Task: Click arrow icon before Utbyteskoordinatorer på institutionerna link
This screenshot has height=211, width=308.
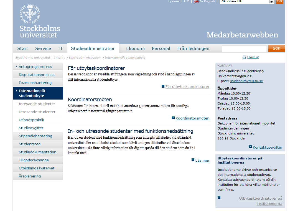Action: point(219,198)
